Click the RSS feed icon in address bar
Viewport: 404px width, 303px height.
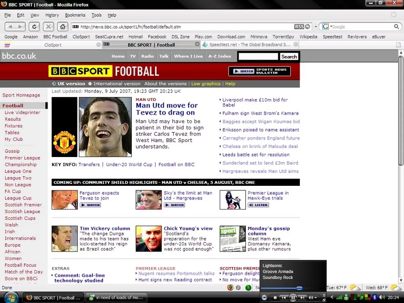pos(299,27)
